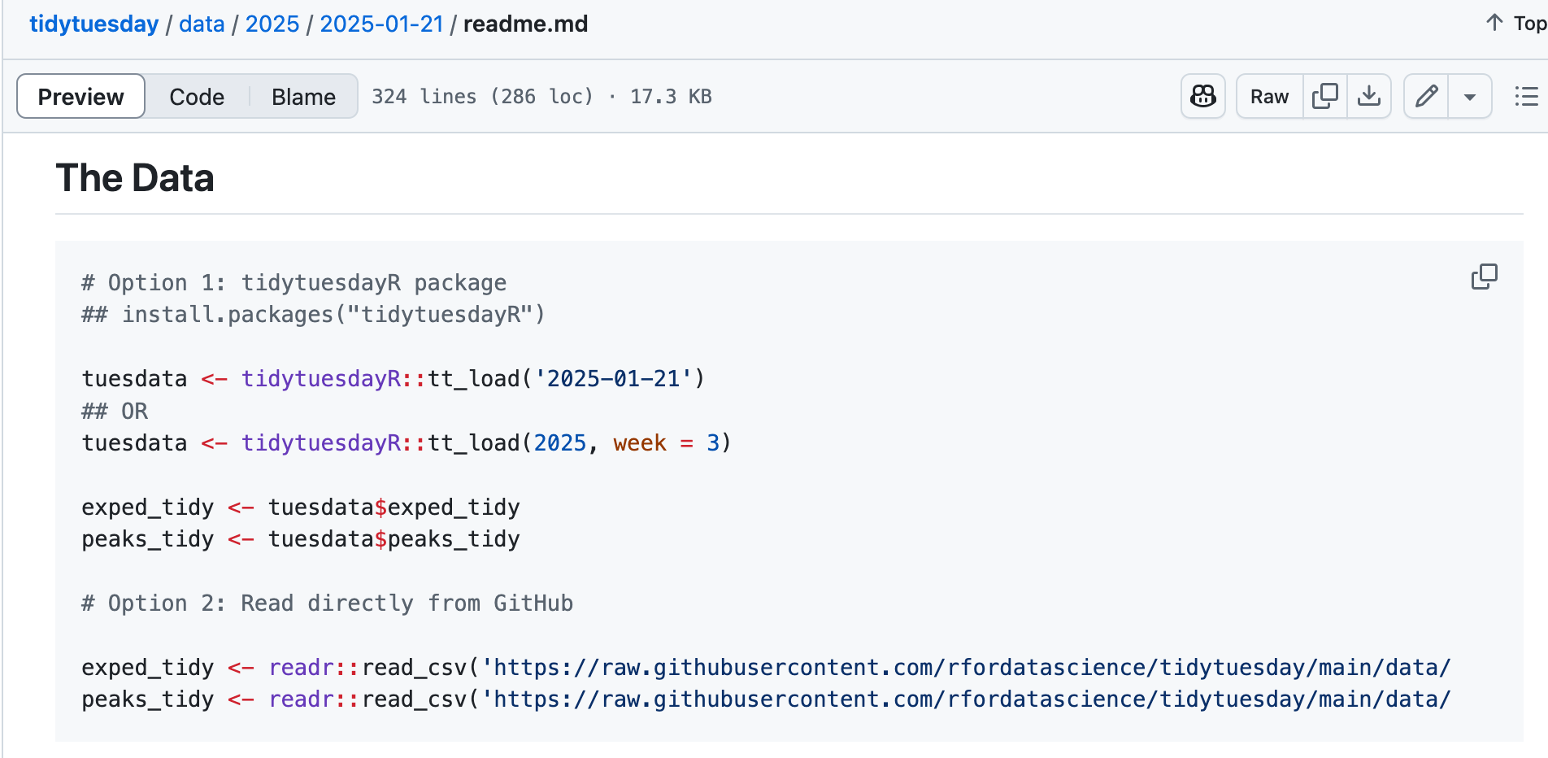Open Copilot chat for this file
Screen dimensions: 1548x758
(x=1202, y=97)
